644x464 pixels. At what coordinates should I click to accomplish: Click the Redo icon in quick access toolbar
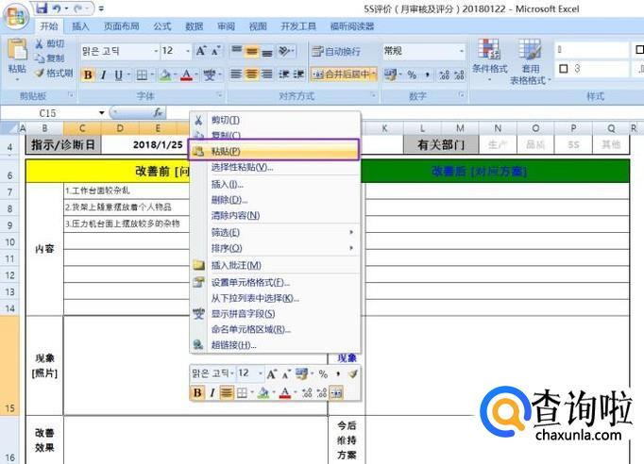tap(78, 8)
